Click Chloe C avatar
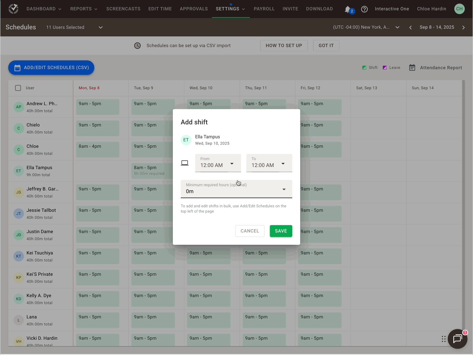473x355 pixels. click(19, 150)
